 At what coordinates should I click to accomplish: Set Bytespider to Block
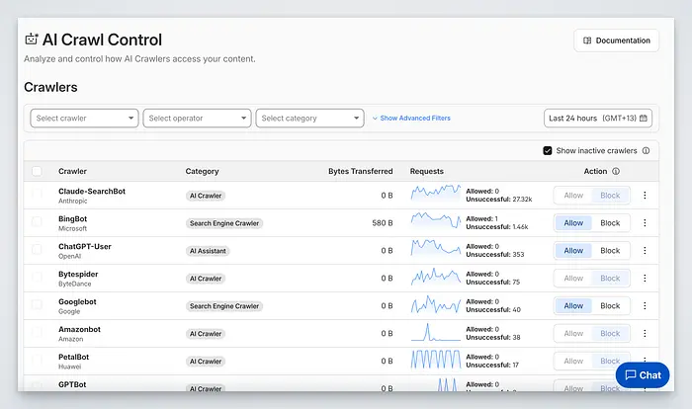pos(610,279)
